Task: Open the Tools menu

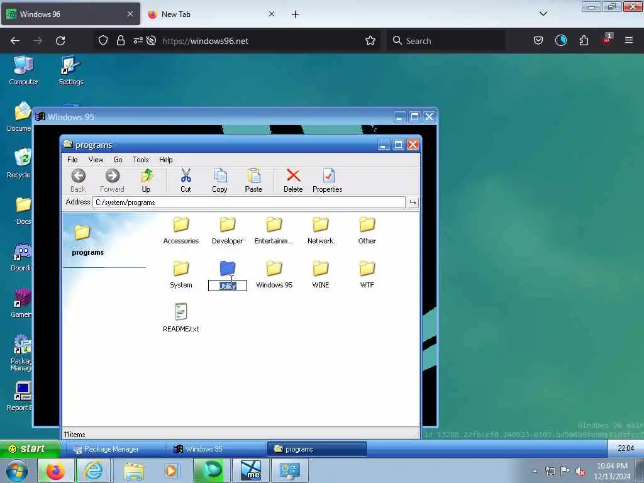Action: coord(140,160)
